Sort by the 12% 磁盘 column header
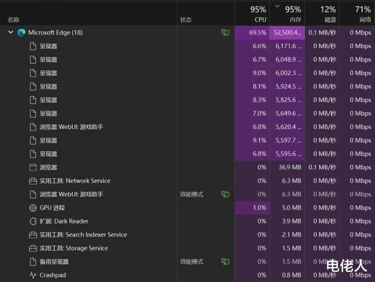Image resolution: width=375 pixels, height=282 pixels. (x=322, y=14)
